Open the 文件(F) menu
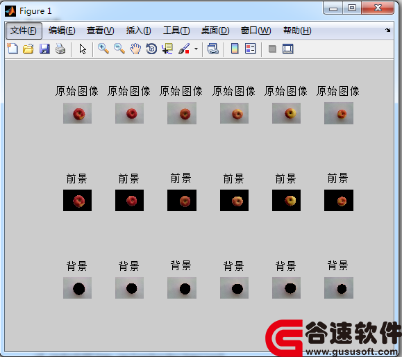402x357 pixels. 24,31
